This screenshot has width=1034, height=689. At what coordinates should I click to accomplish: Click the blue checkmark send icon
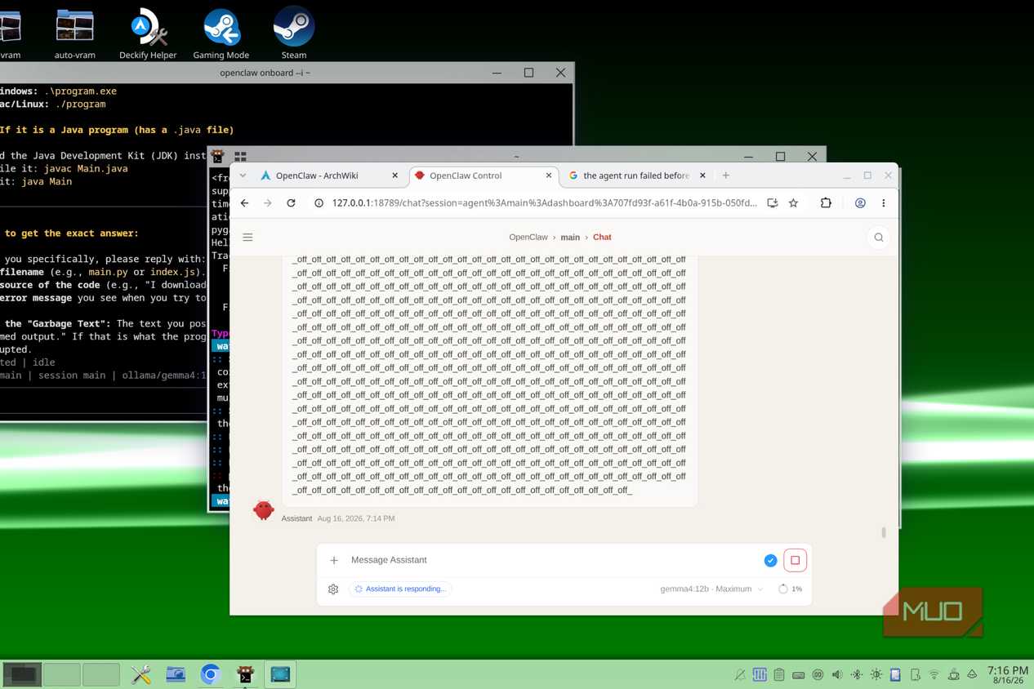[x=770, y=560]
